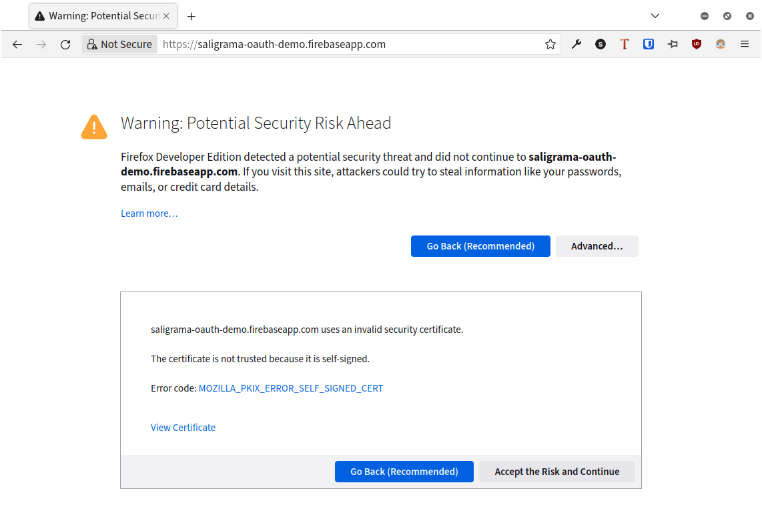The image size is (762, 513).
Task: Open a new tab with the plus button
Action: tap(191, 17)
